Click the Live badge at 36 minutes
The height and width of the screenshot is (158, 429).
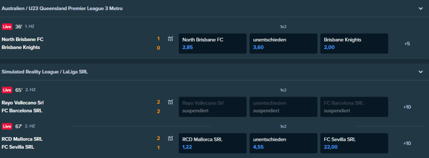[7, 26]
